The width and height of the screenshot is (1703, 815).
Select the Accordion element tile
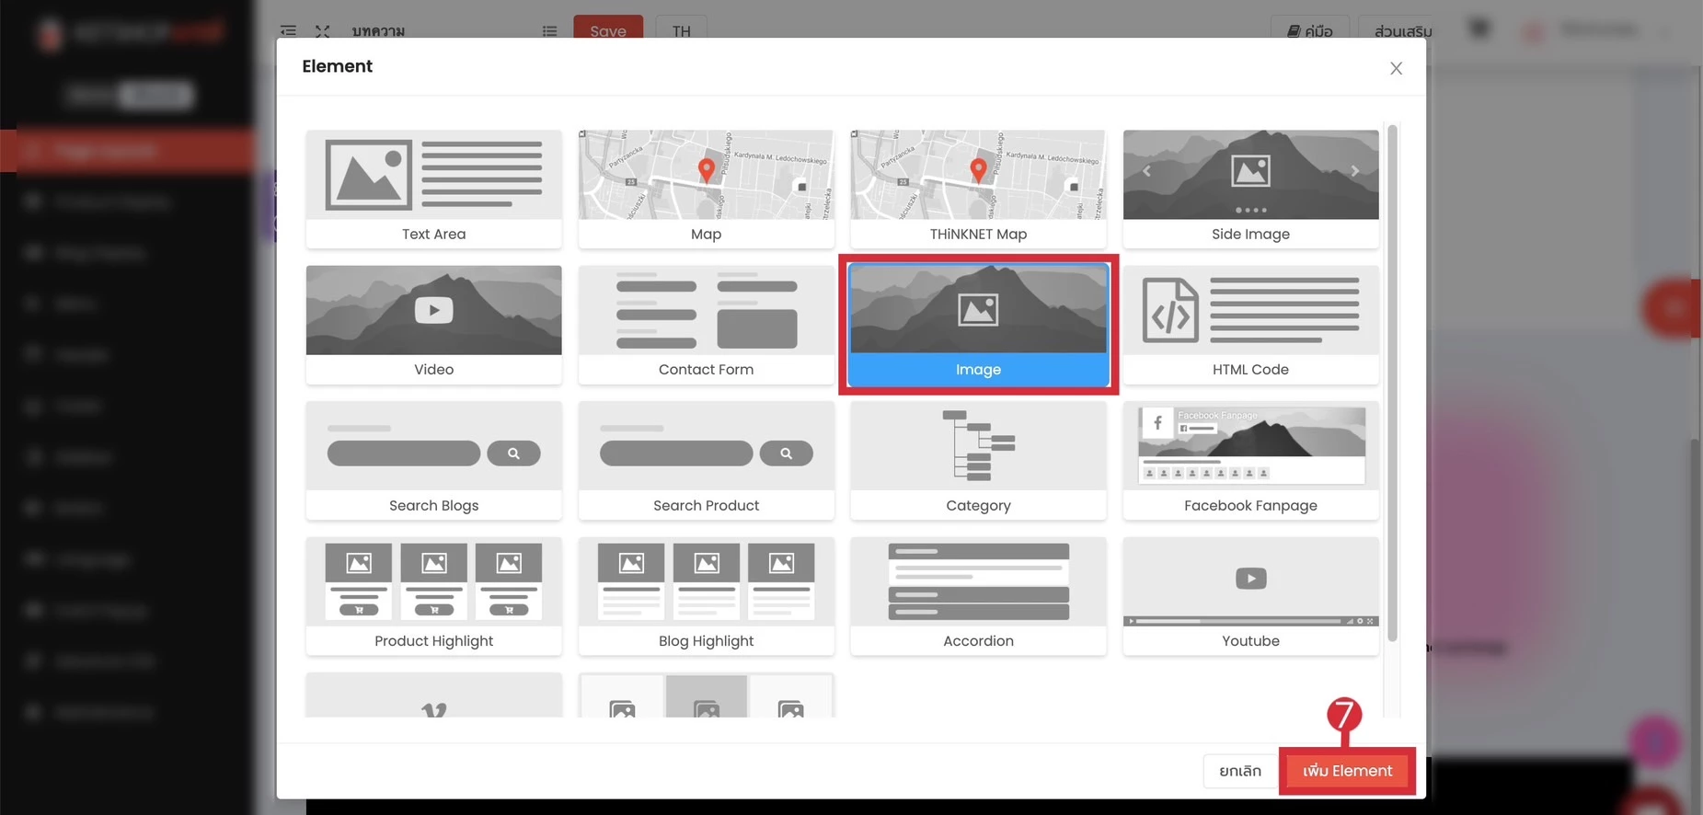978,595
